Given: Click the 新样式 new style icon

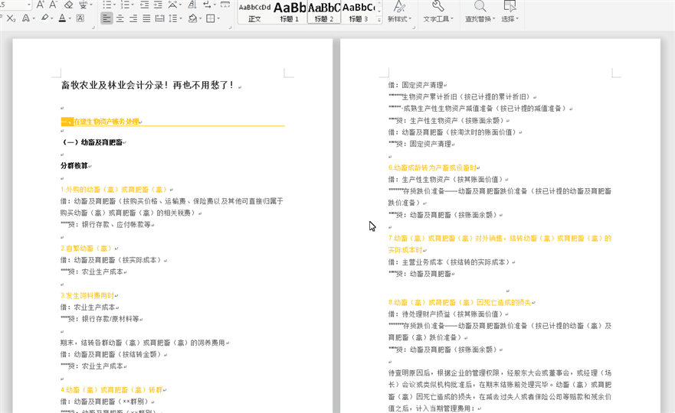Looking at the screenshot, I should pos(399,7).
